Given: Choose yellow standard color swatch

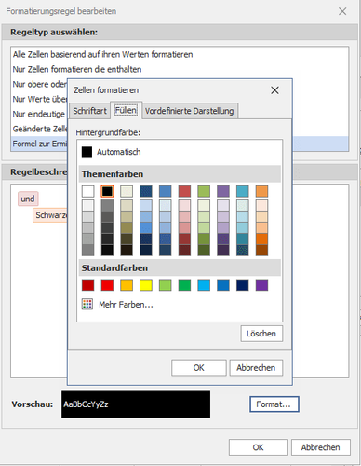Looking at the screenshot, I should [x=146, y=285].
